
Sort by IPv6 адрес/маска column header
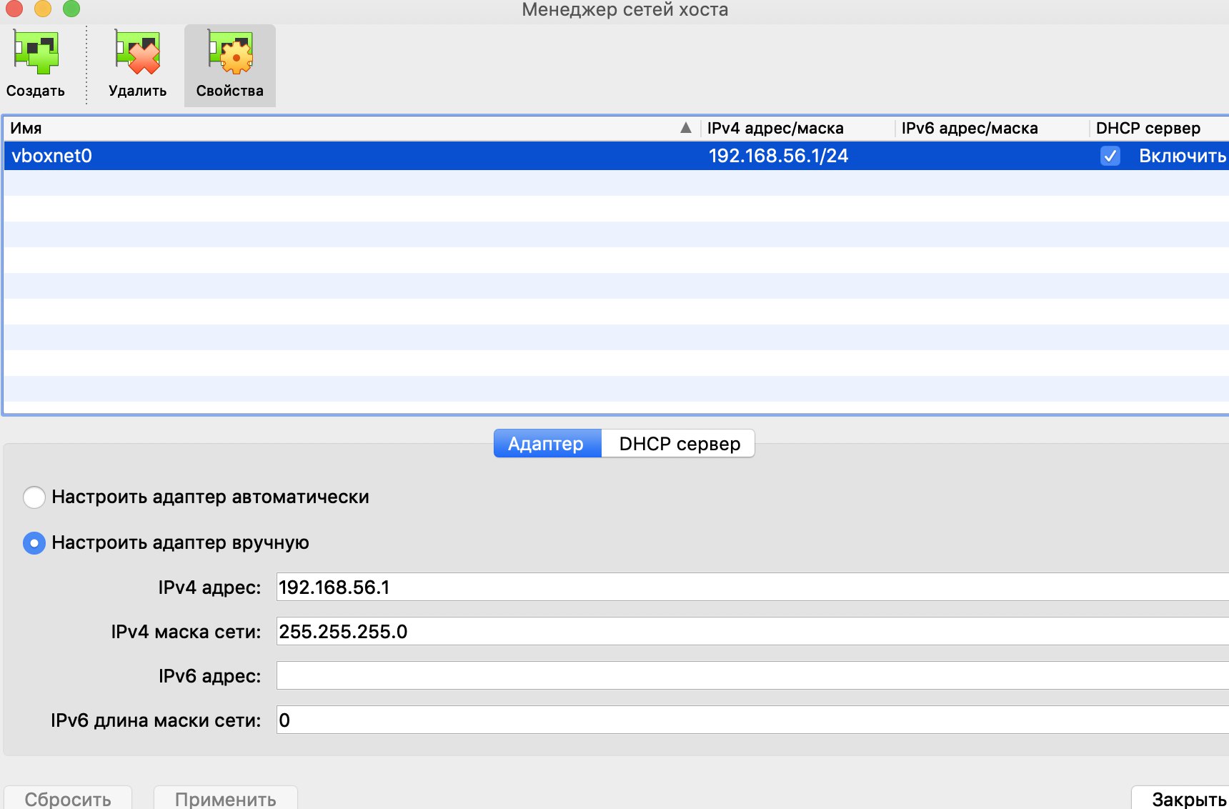[992, 128]
